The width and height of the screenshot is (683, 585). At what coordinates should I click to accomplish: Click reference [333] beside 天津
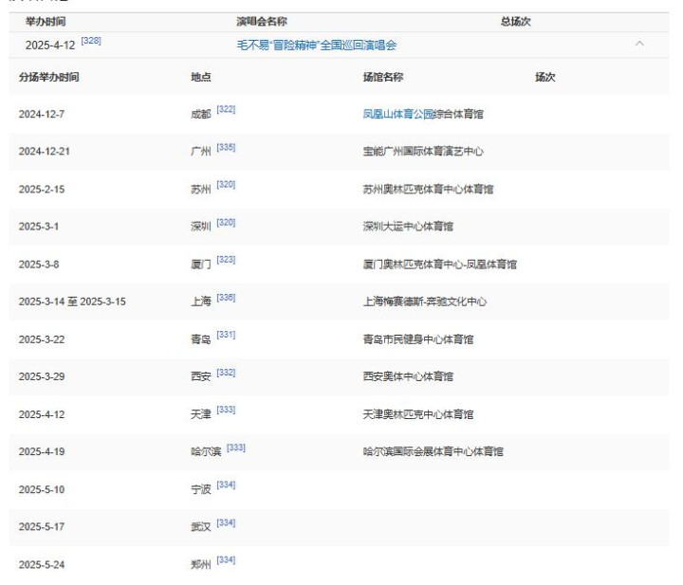point(226,411)
